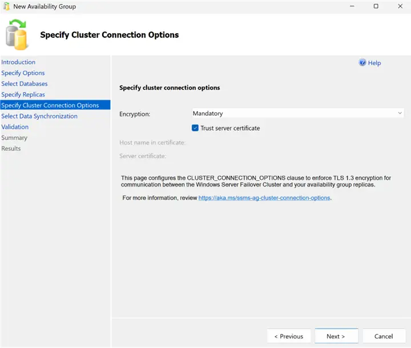
Task: Click the Host name in certificate label
Action: (x=152, y=143)
